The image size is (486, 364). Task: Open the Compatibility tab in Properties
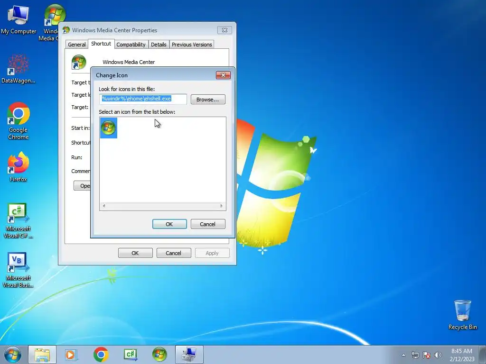131,45
